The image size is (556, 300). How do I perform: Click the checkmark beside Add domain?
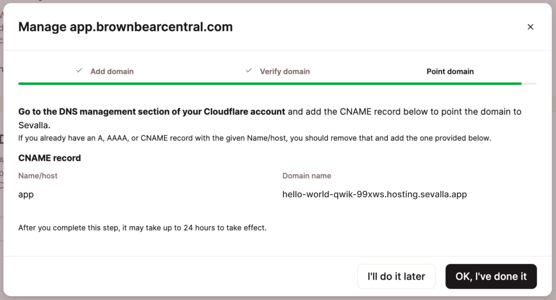[79, 71]
